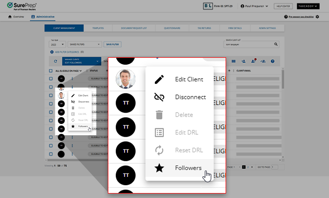Image resolution: width=329 pixels, height=198 pixels.
Task: Click the horizontal scrollbar's left arrow
Action: tap(46, 160)
